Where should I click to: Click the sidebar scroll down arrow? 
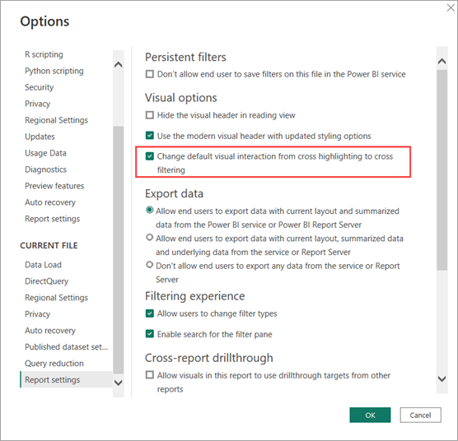[119, 383]
